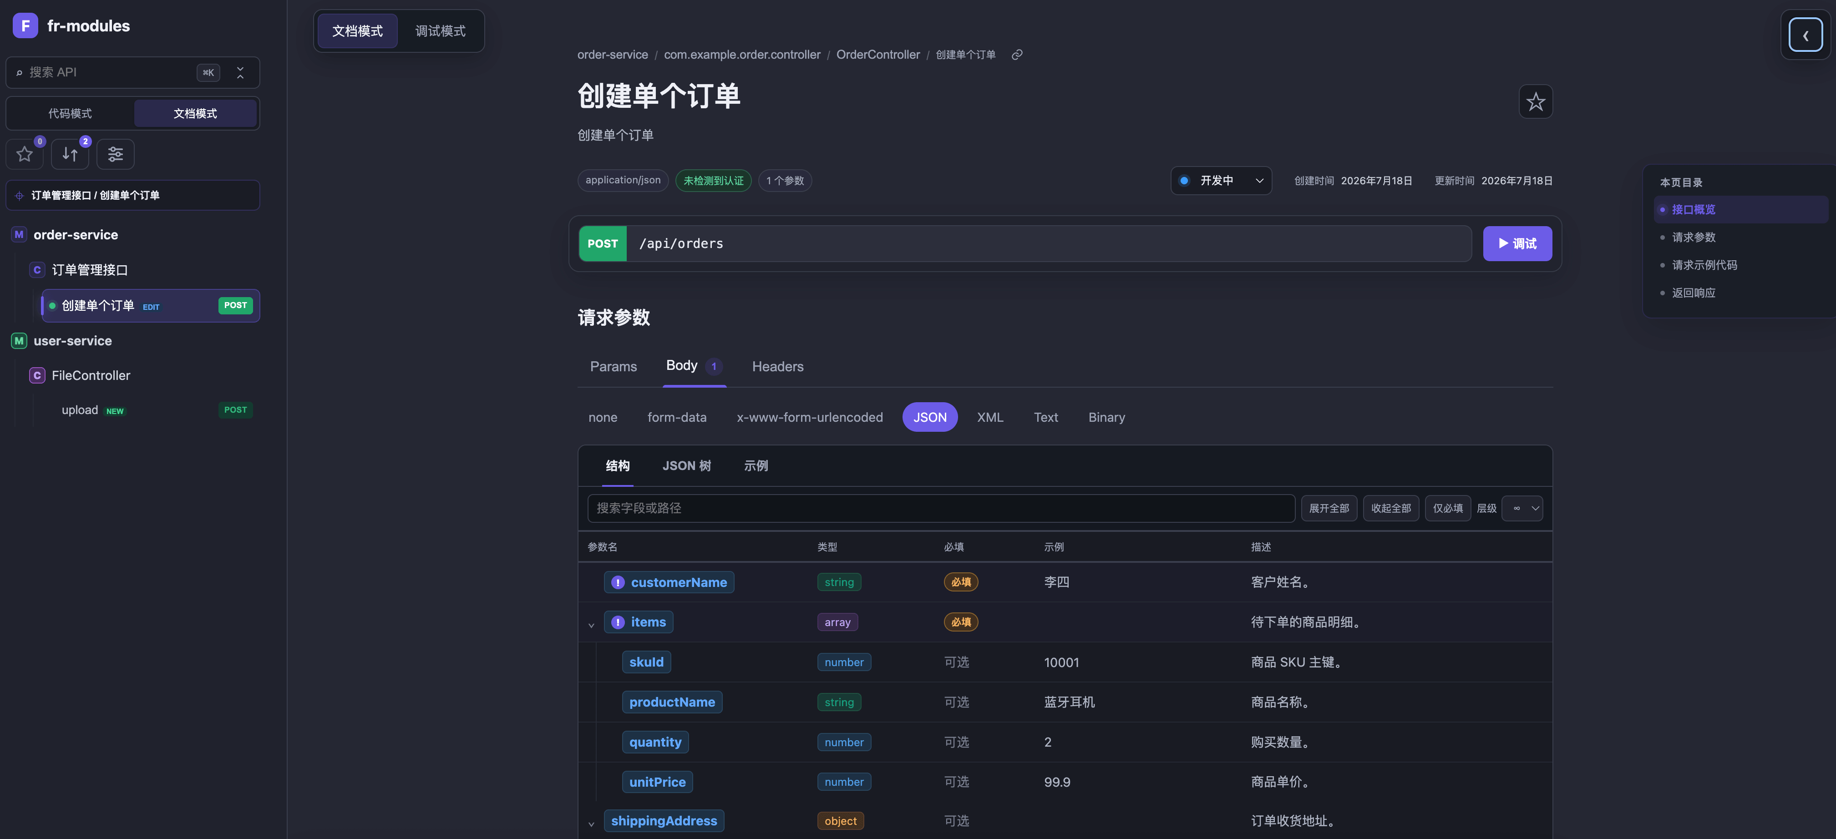
Task: Open the filter sliders settings icon
Action: point(116,154)
